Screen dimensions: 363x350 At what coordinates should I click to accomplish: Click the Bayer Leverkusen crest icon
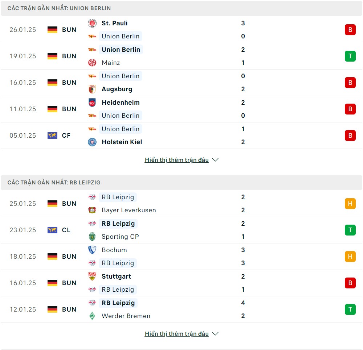tap(92, 210)
